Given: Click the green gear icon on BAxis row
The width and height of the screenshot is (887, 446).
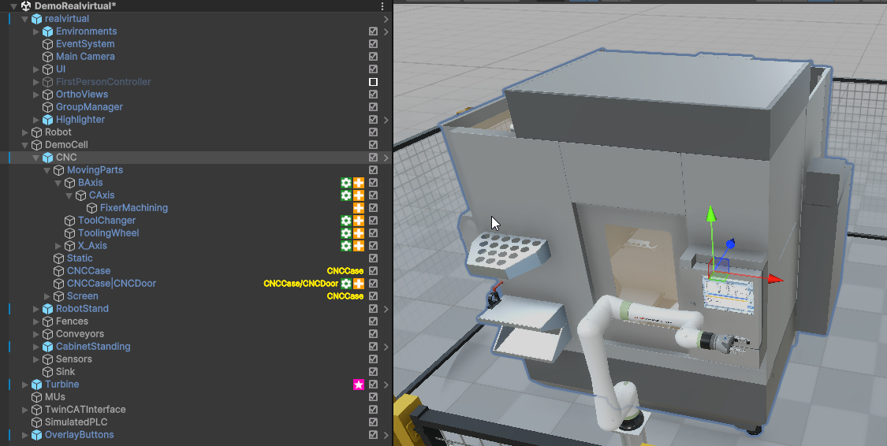Looking at the screenshot, I should click(345, 183).
